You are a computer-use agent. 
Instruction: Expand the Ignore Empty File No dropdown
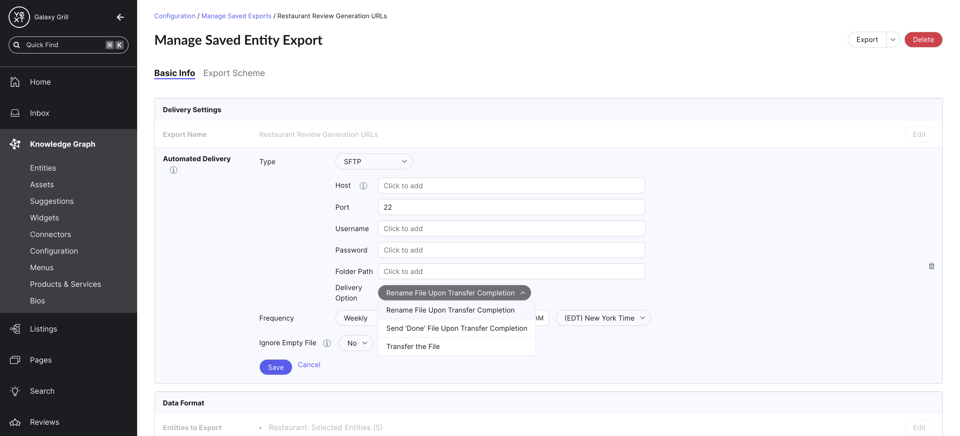coord(356,343)
